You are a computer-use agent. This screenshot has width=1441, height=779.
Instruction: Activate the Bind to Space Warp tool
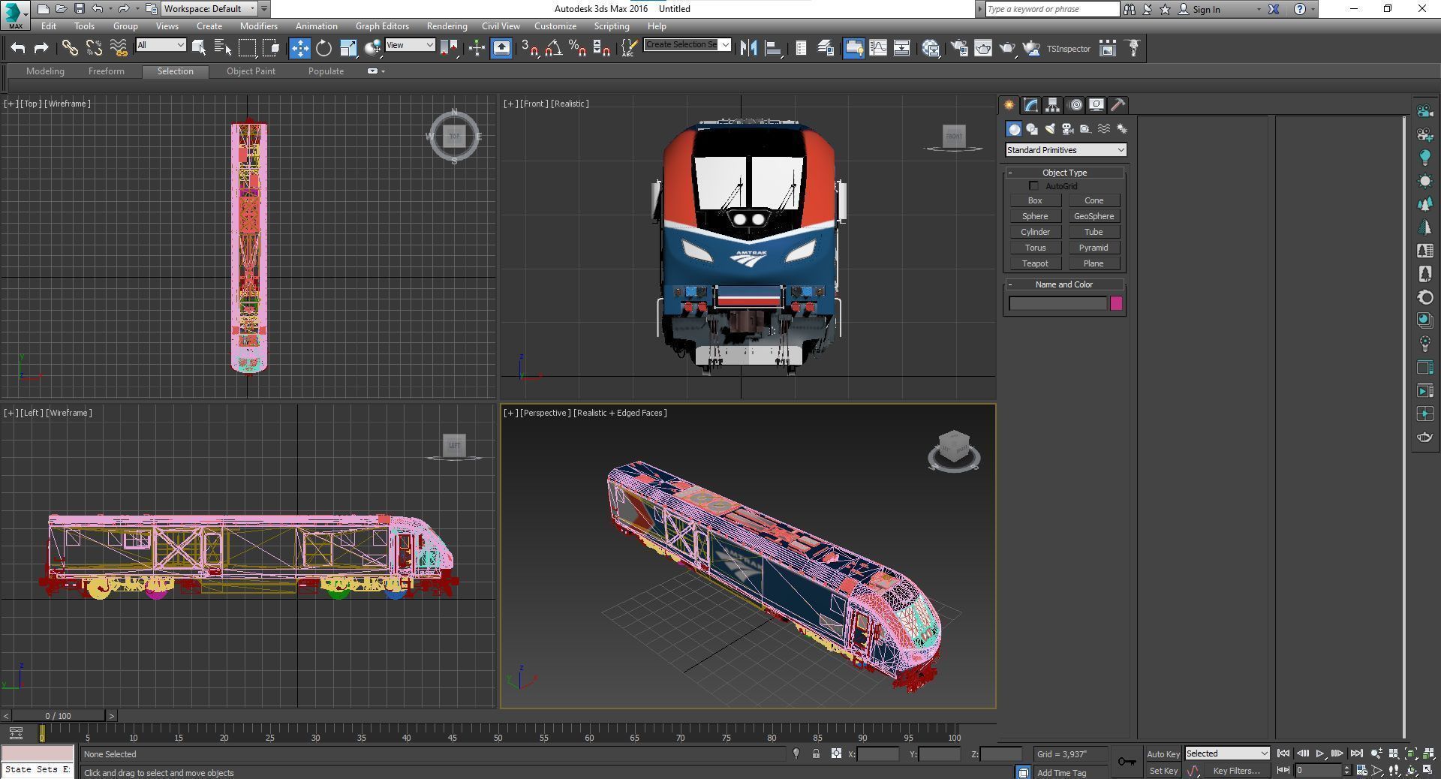[x=118, y=48]
